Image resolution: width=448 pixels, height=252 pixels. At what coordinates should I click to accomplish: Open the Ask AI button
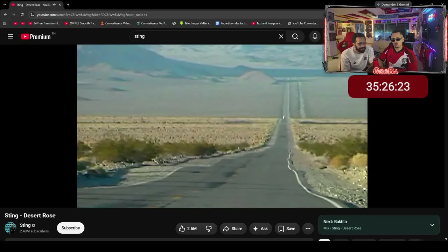[260, 229]
